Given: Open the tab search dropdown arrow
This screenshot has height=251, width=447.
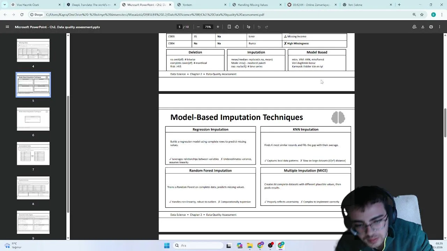Looking at the screenshot, I should 5,5.
